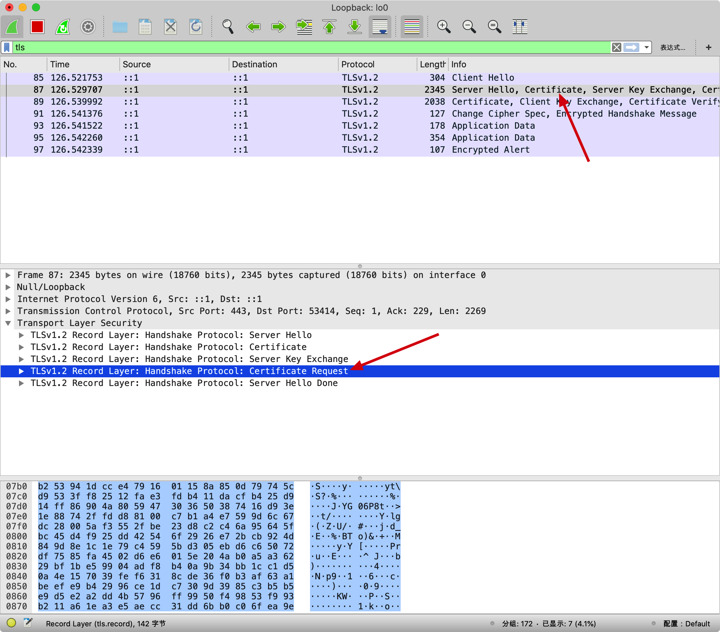Image resolution: width=720 pixels, height=632 pixels.
Task: Go to the first packet
Action: (x=329, y=27)
